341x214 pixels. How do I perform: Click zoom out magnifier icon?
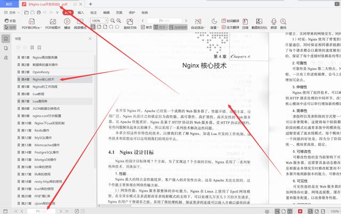(112, 21)
